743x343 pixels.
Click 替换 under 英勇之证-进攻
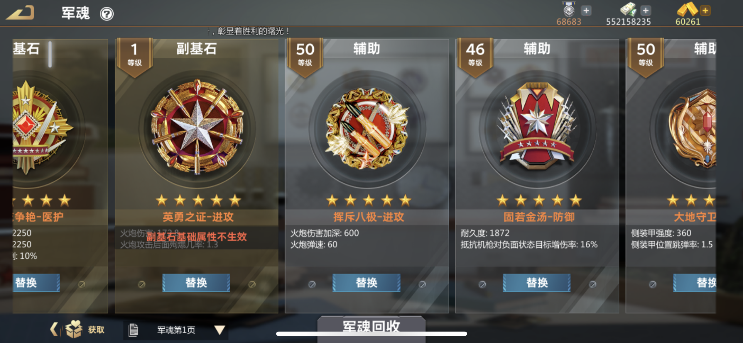point(196,283)
